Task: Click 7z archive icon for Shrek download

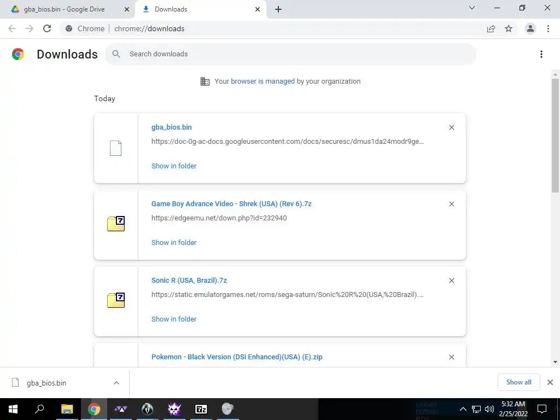Action: pyautogui.click(x=116, y=224)
